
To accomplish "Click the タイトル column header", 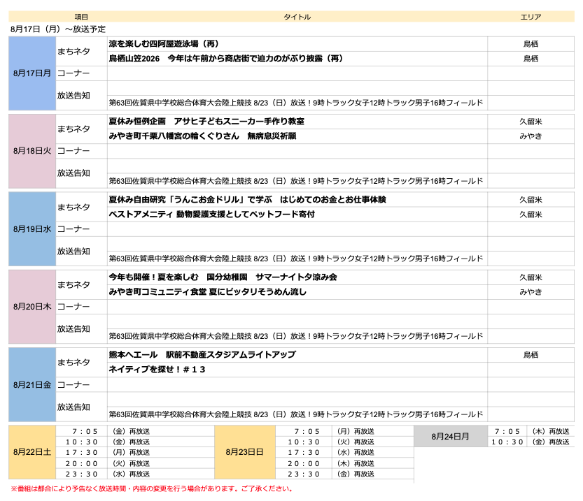I will tap(297, 17).
